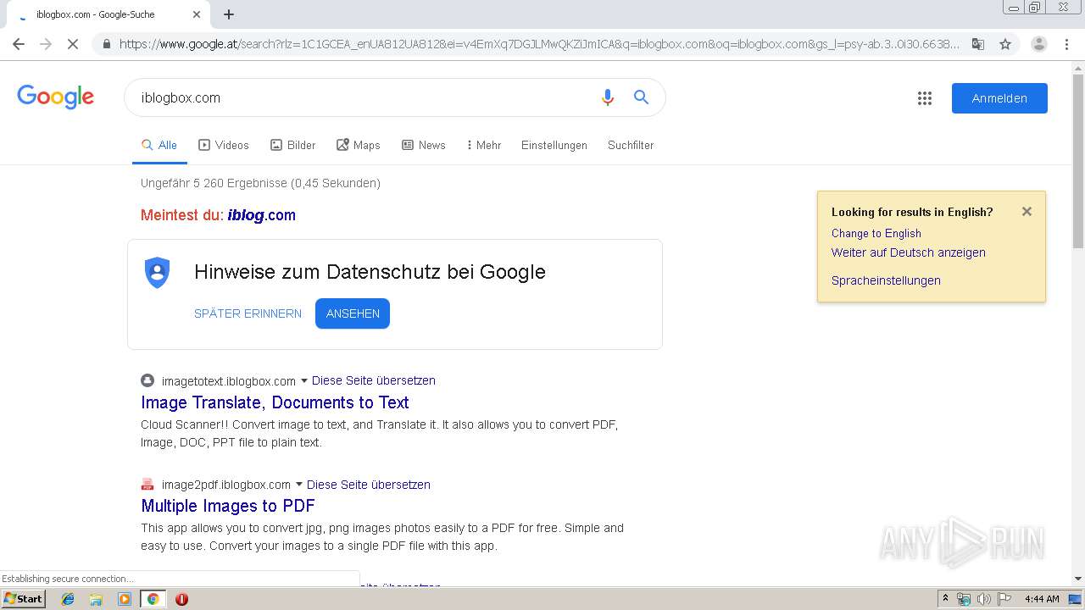Click the action center flag icon
Screen dimensions: 1085x610
pyautogui.click(x=1004, y=599)
